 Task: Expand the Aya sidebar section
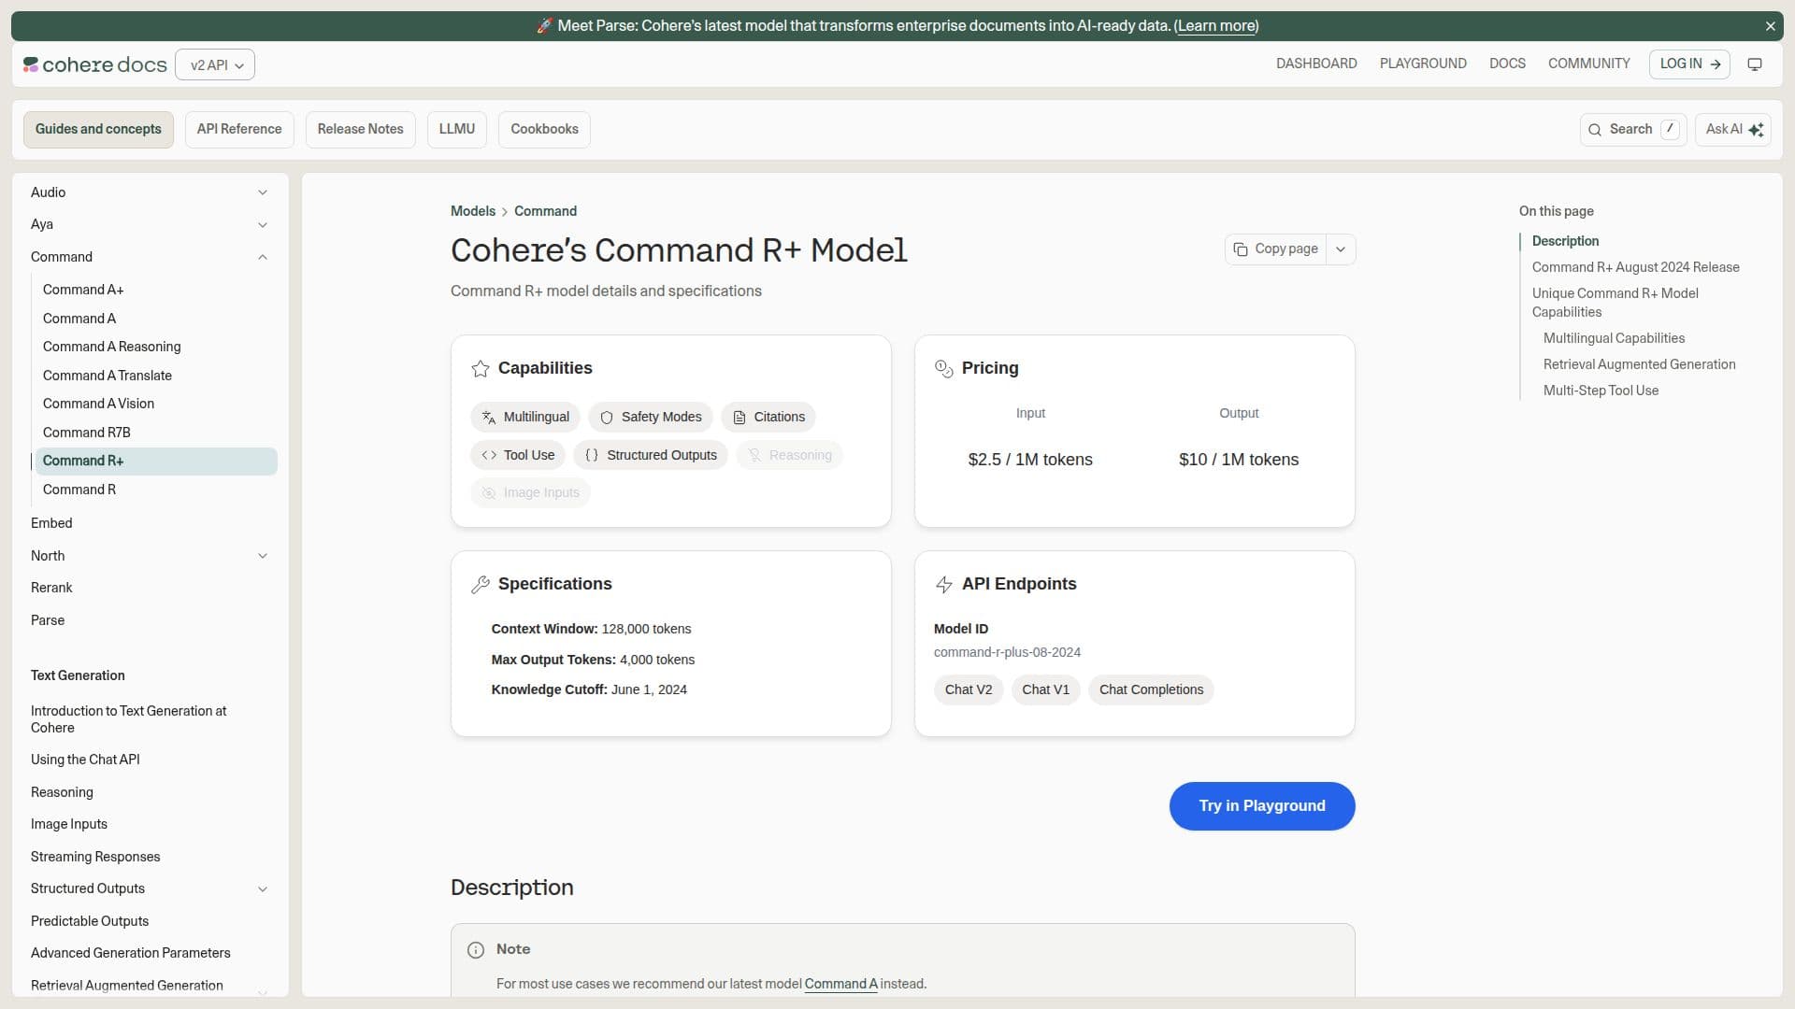(x=263, y=225)
